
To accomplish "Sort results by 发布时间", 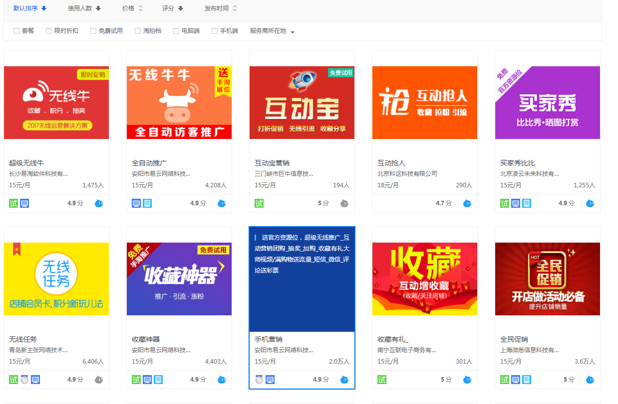I will (x=220, y=8).
